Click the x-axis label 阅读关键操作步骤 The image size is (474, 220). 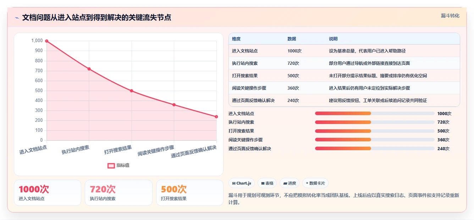coord(156,151)
